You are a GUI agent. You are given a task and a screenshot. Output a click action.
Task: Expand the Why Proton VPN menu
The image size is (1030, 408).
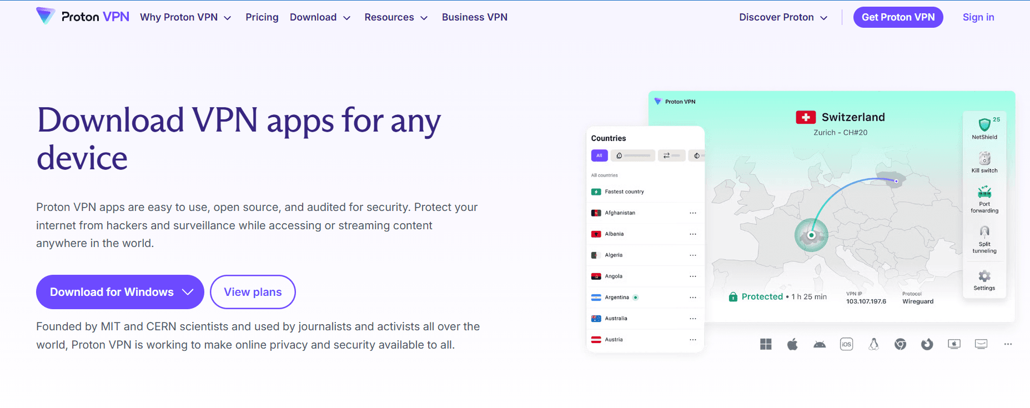click(185, 17)
